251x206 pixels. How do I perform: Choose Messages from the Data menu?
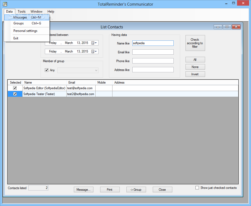tap(27, 17)
